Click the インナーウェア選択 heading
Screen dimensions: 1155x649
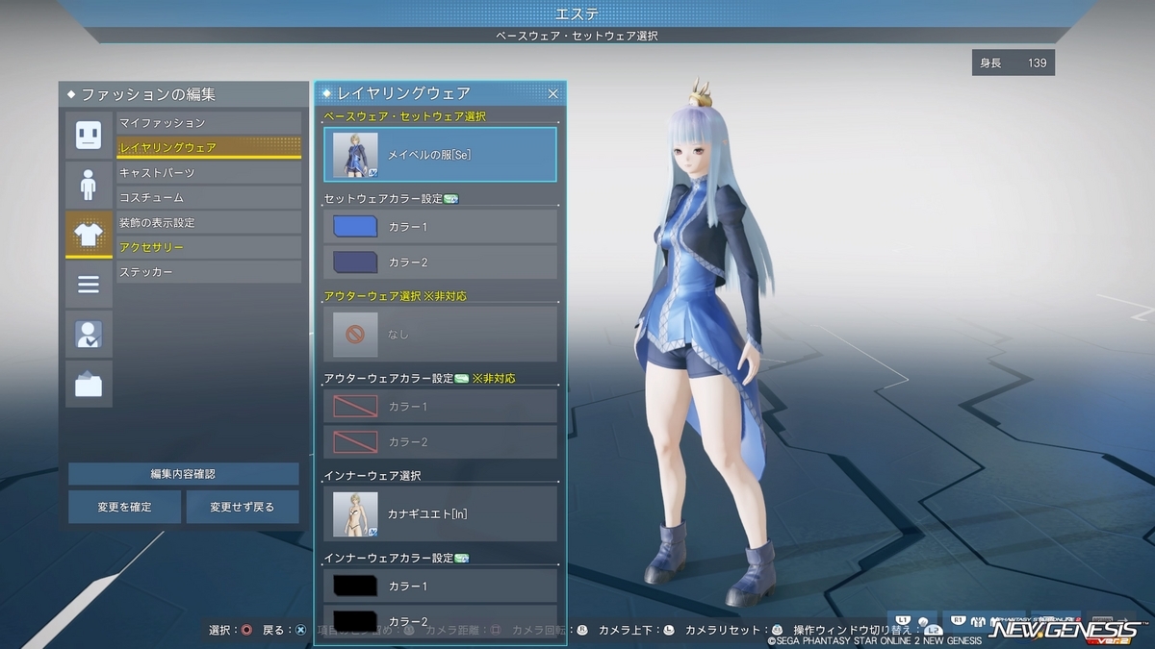[x=372, y=476]
